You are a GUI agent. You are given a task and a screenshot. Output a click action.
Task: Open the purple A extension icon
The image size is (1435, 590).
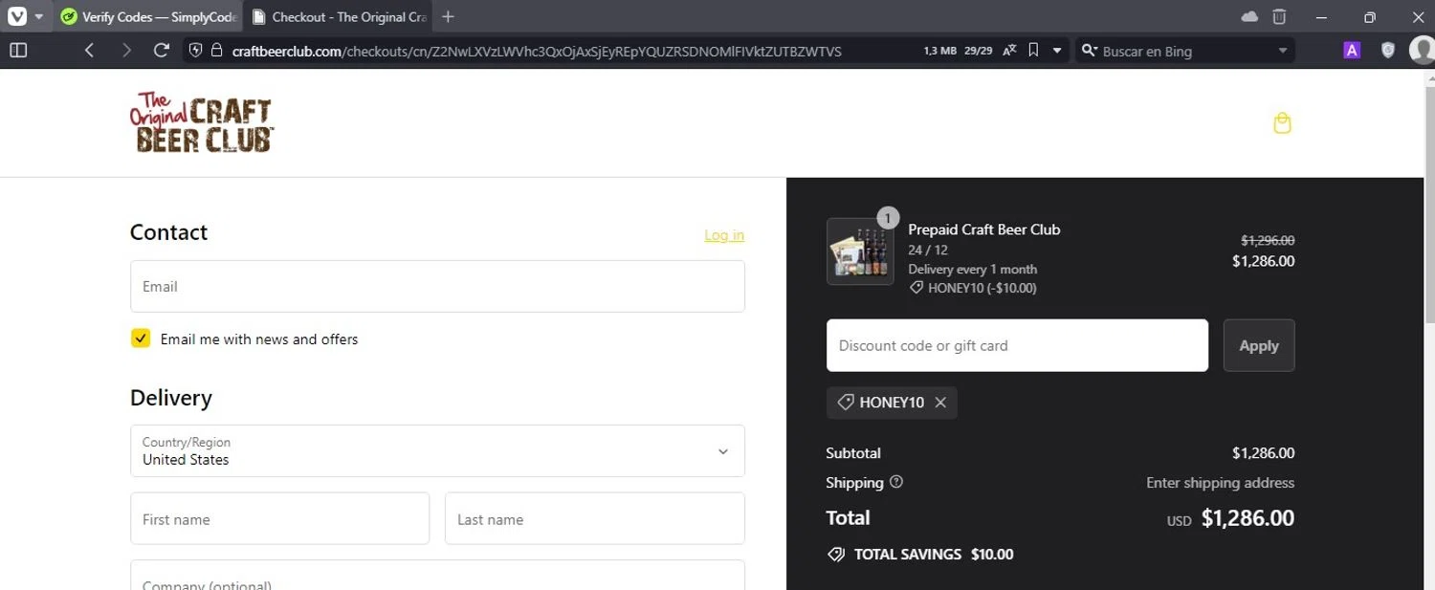click(1352, 51)
